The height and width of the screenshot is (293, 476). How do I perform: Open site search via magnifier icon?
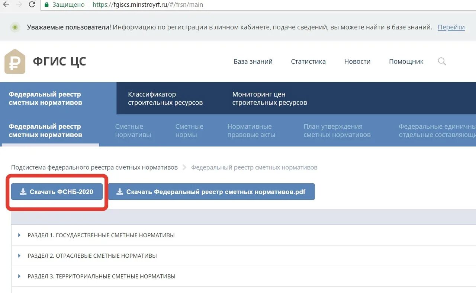point(442,61)
